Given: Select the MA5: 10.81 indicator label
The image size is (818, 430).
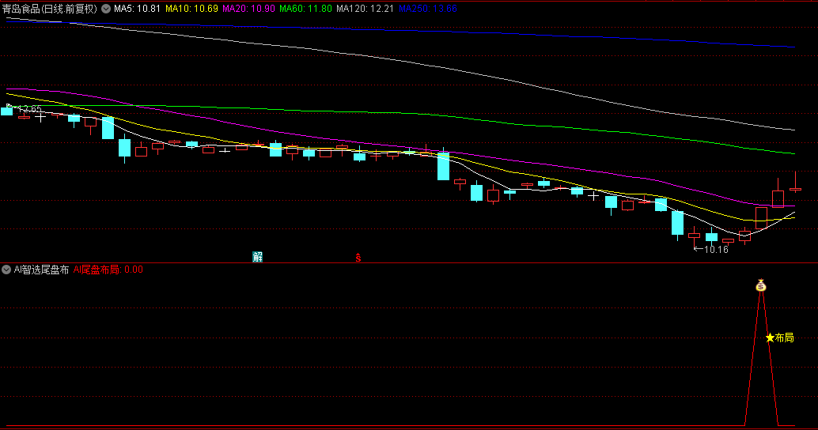Looking at the screenshot, I should [137, 9].
